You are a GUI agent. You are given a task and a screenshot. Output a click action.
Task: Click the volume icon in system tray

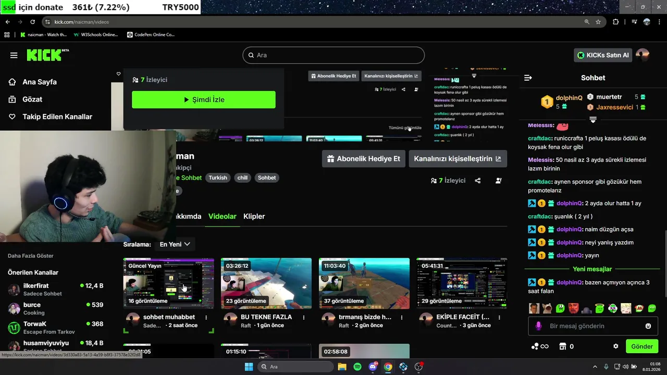(x=626, y=367)
